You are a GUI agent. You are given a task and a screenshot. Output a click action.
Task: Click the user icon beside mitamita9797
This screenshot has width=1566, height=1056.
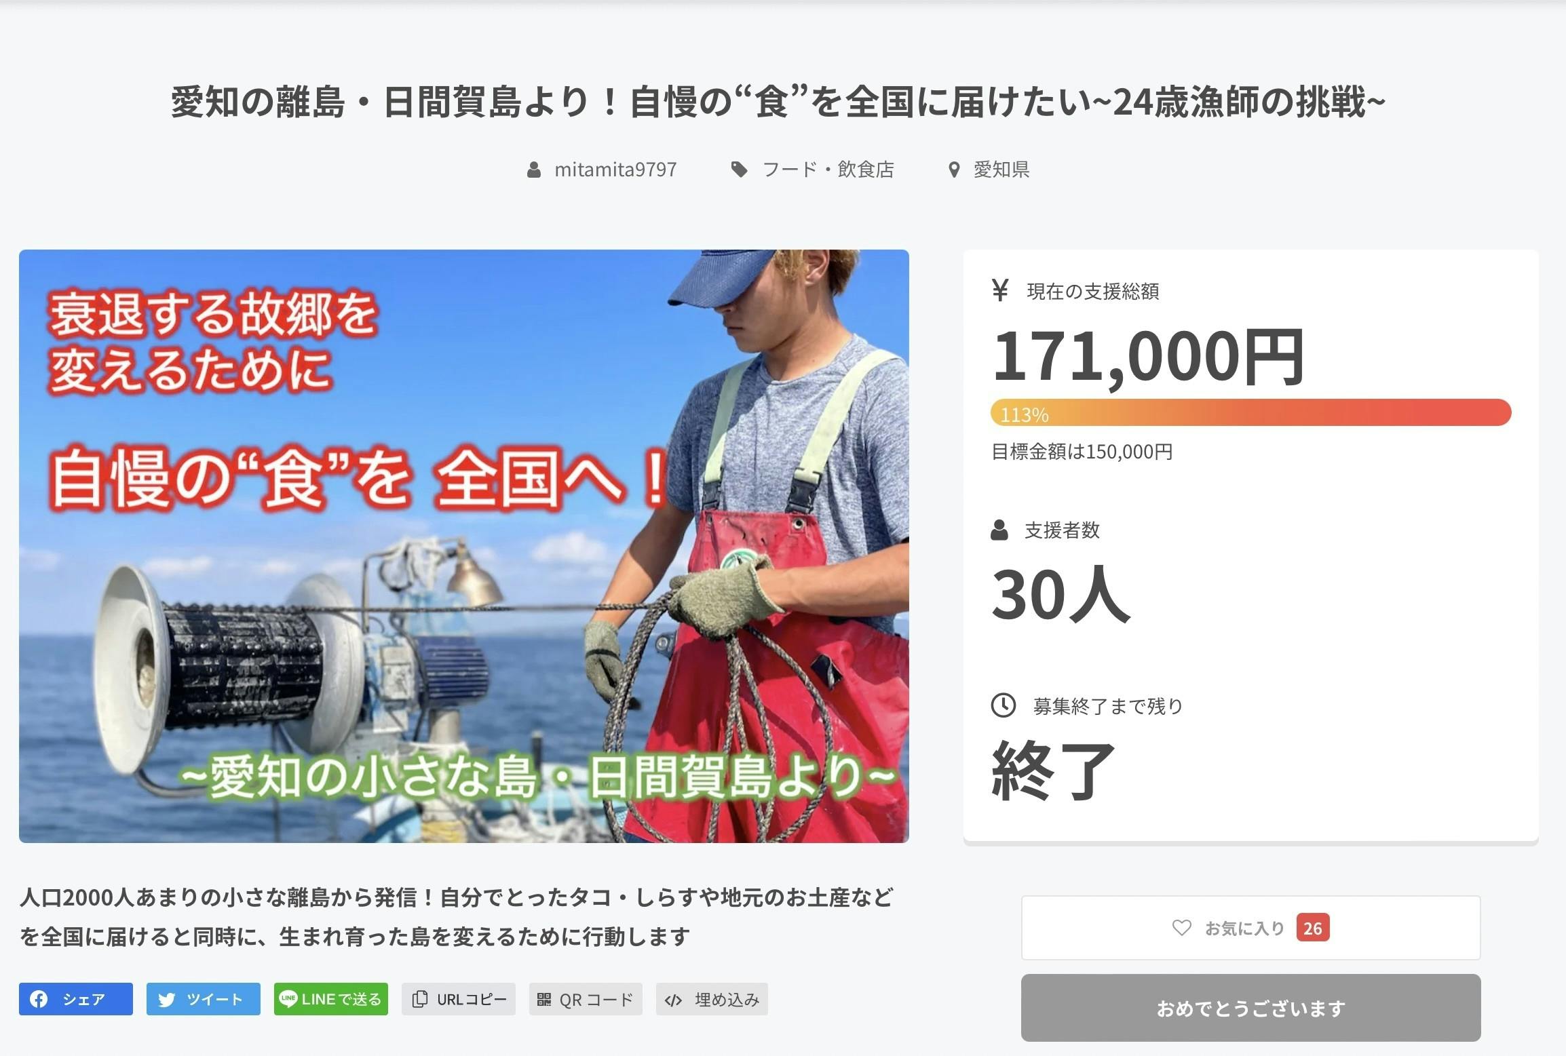pyautogui.click(x=534, y=170)
